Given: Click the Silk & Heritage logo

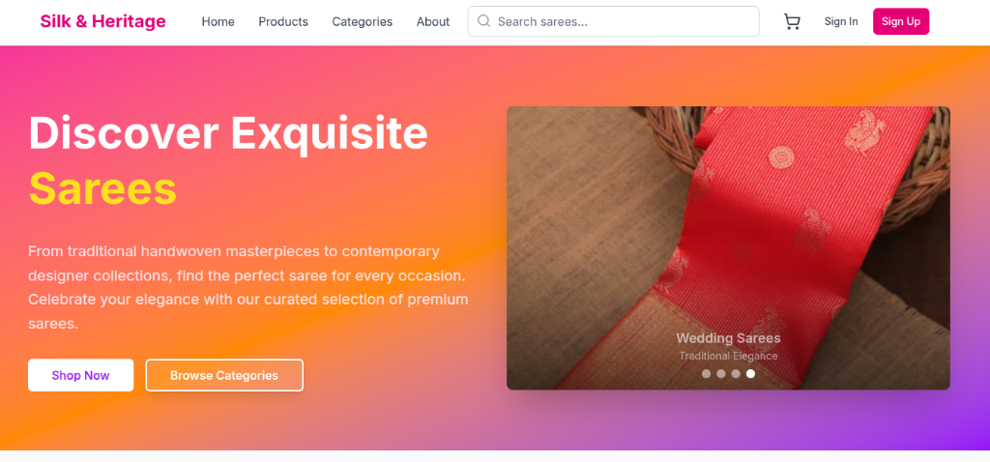Looking at the screenshot, I should 102,21.
